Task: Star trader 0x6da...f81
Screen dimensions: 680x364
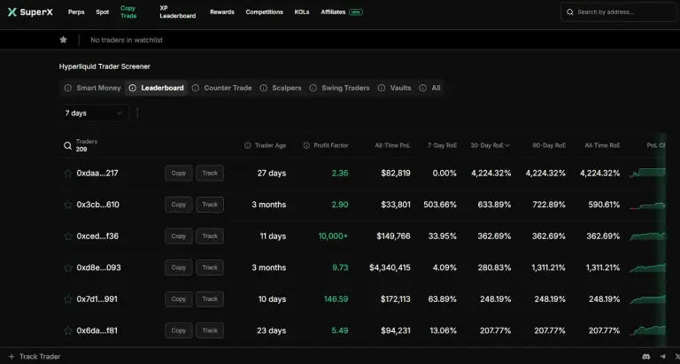Action: pos(68,331)
